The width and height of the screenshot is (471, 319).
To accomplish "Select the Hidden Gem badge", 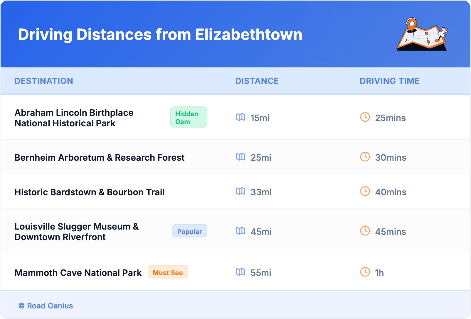I will [x=189, y=117].
